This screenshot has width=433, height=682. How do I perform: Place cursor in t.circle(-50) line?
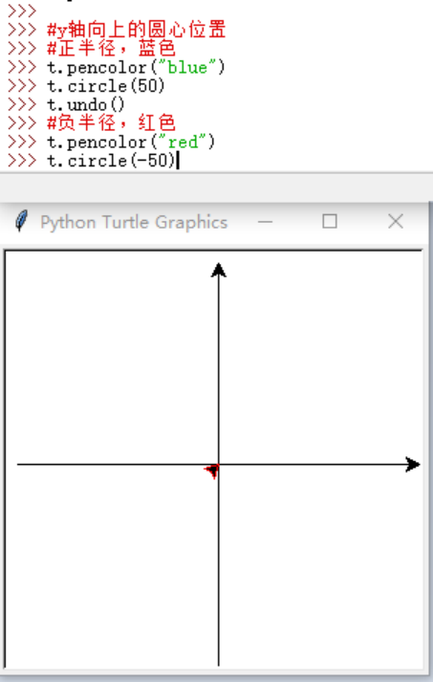(x=111, y=161)
